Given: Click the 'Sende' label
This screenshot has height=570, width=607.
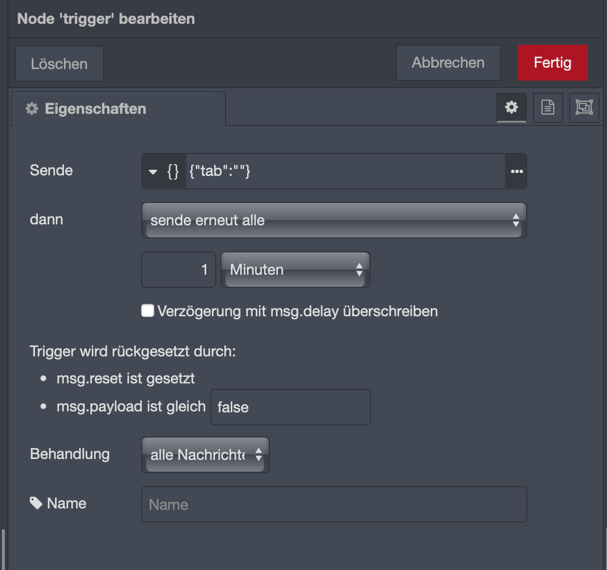Looking at the screenshot, I should click(51, 170).
